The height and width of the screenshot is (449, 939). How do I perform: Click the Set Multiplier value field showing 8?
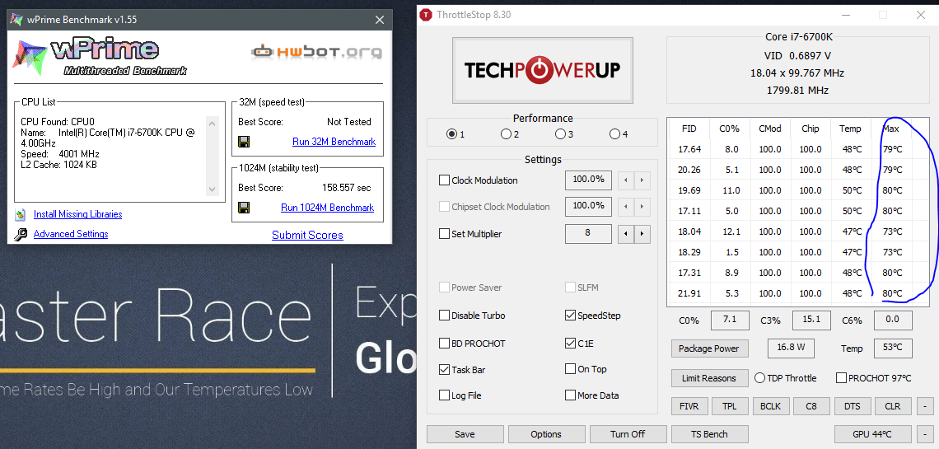coord(588,233)
